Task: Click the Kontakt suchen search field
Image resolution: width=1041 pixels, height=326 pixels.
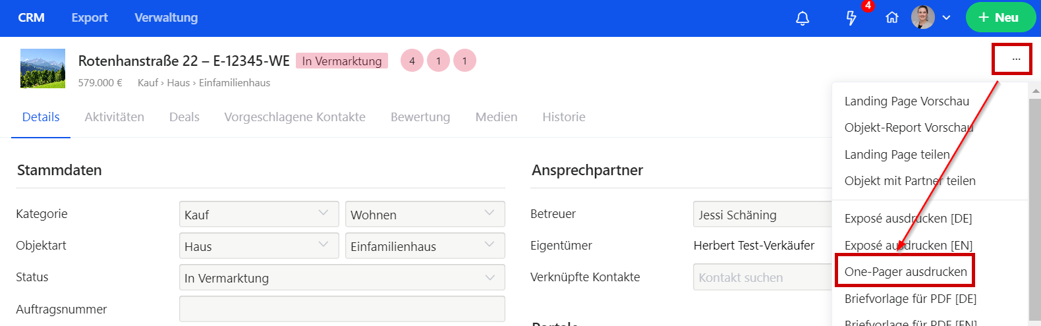Action: coord(762,278)
